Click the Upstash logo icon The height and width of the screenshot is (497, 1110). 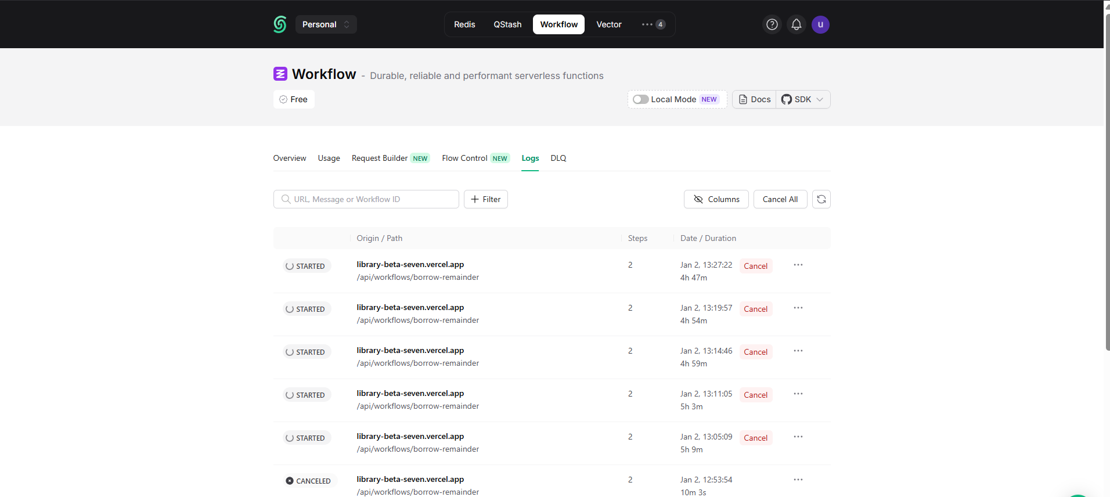click(x=280, y=24)
